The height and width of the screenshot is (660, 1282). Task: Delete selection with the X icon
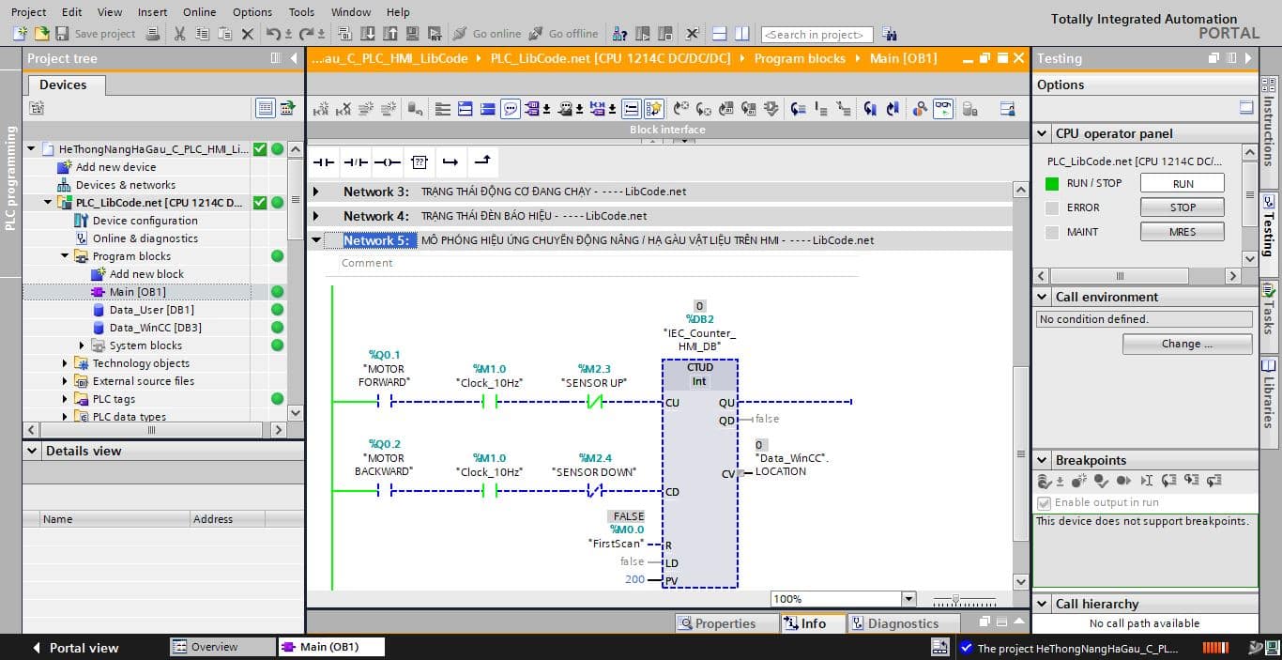(x=248, y=34)
